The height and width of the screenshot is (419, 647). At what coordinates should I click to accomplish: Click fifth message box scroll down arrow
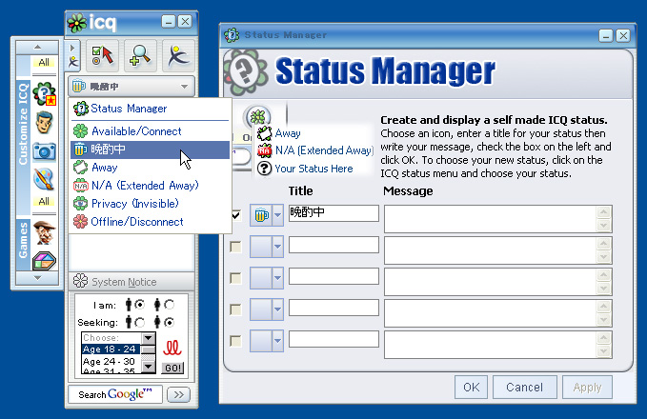coord(604,351)
